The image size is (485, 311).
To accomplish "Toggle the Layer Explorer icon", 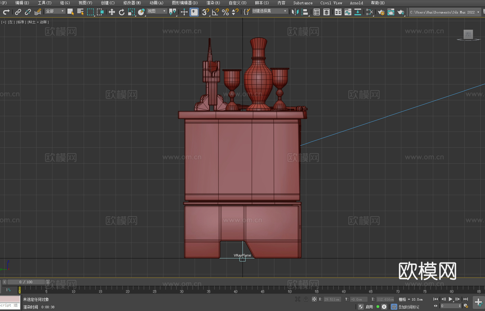I will [x=327, y=12].
